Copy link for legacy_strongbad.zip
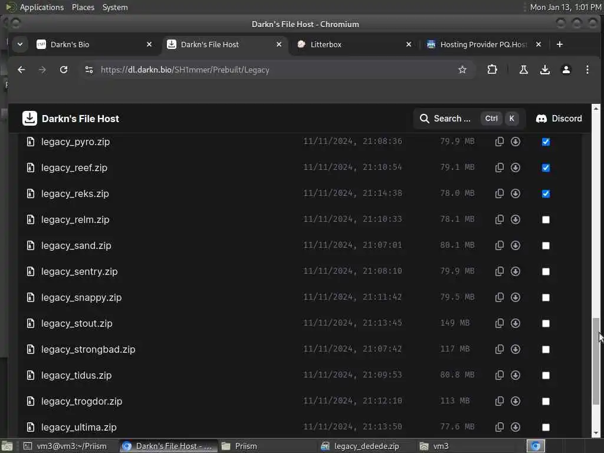This screenshot has height=453, width=604. [499, 349]
